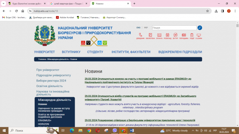This screenshot has height=134, width=239.
Task: Open Освітня діяльність in the sidebar
Action: (50, 86)
